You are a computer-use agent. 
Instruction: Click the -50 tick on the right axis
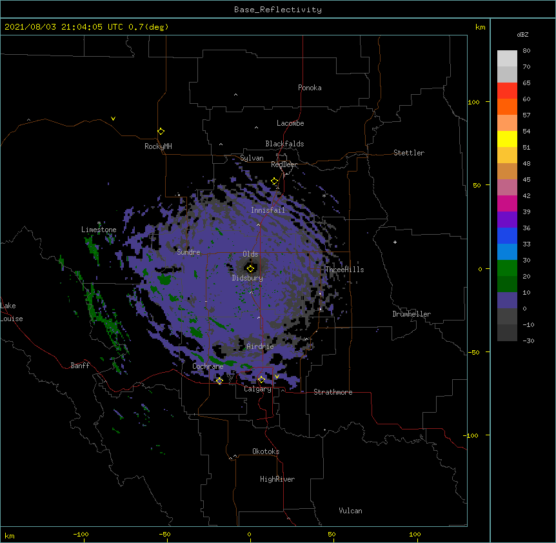pos(473,352)
